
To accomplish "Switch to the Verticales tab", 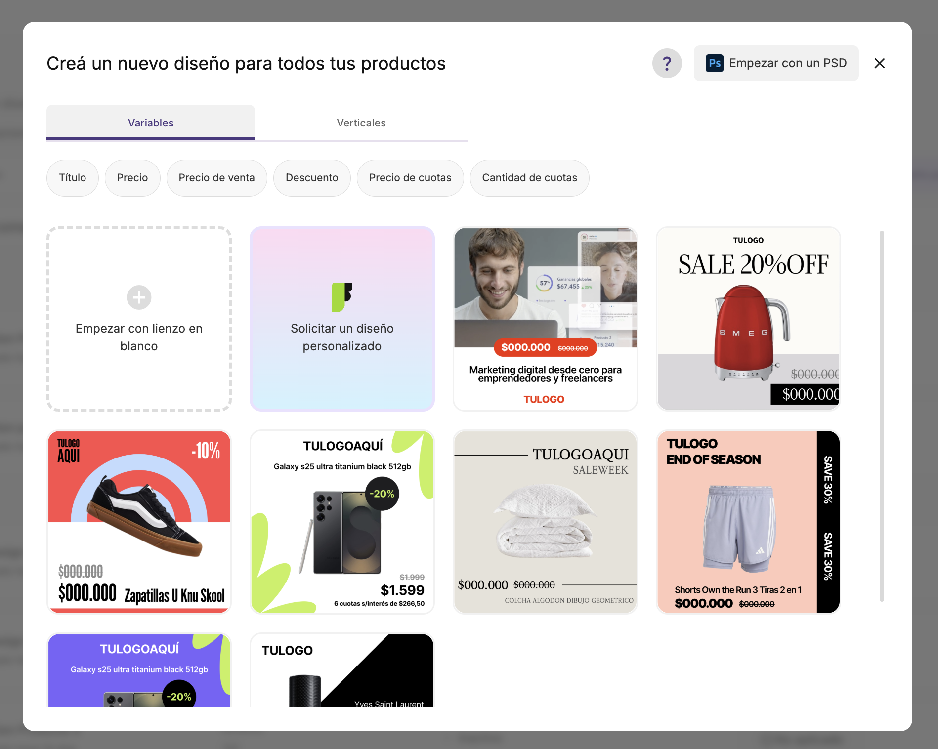I will tap(361, 123).
